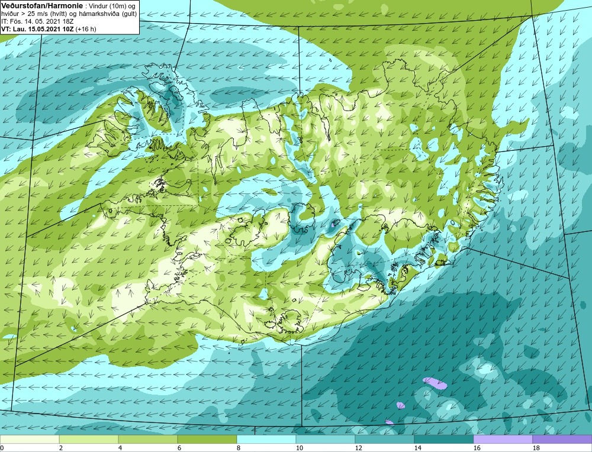Image resolution: width=592 pixels, height=452 pixels.
Task: Click the 2–4 m/s light green legend swatch
Action: [89, 440]
